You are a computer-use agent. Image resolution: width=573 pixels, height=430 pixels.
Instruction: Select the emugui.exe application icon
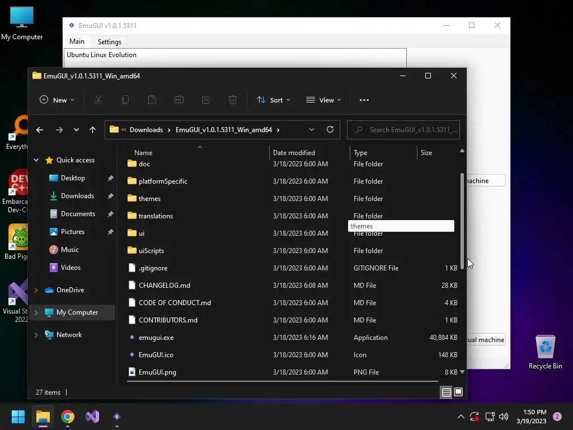click(x=132, y=337)
